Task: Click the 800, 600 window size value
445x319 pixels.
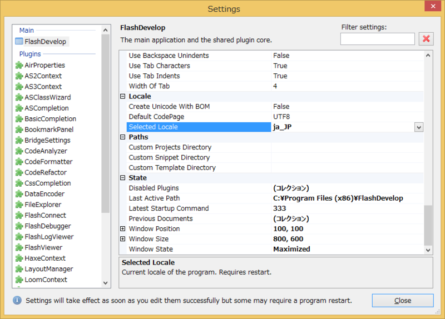Action: [x=288, y=239]
